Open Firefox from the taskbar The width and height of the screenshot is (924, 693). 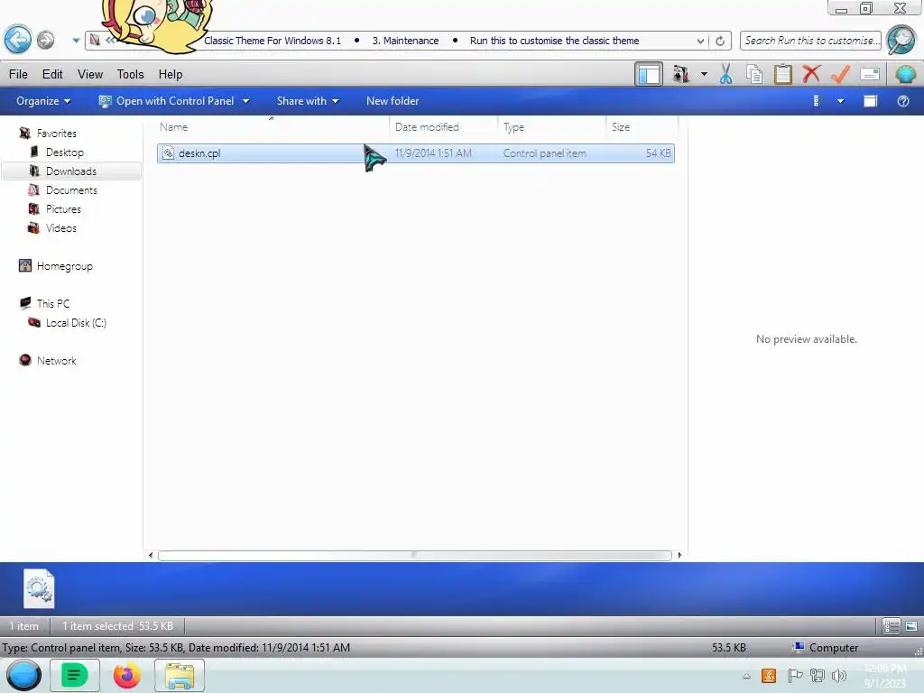(126, 675)
